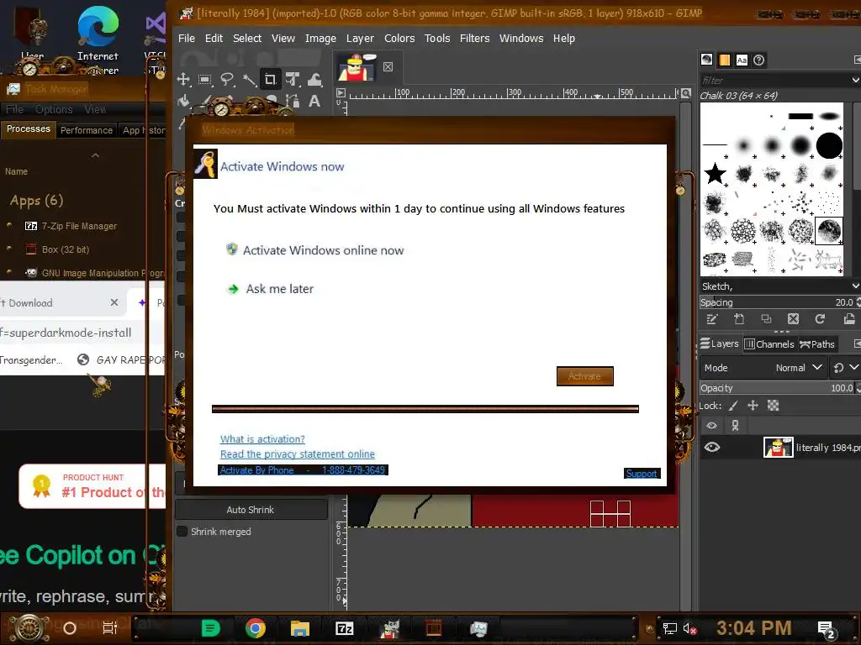Viewport: 861px width, 645px height.
Task: Click Activate button in Windows Activation dialog
Action: 585,376
